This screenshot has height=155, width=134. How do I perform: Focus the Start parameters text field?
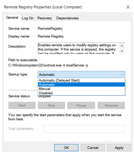pyautogui.click(x=84, y=129)
